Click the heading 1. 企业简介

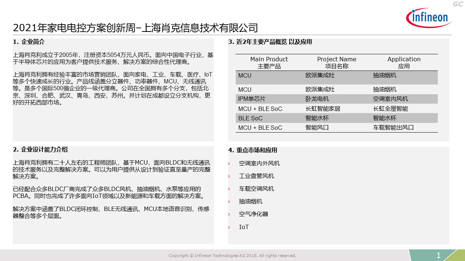29,42
